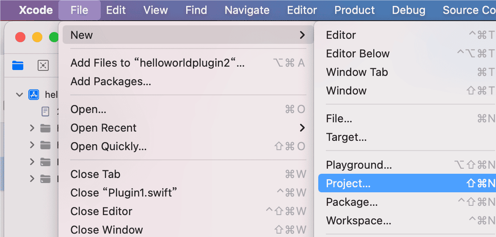496x237 pixels.
Task: Select Window Tab in submenu
Action: [407, 72]
